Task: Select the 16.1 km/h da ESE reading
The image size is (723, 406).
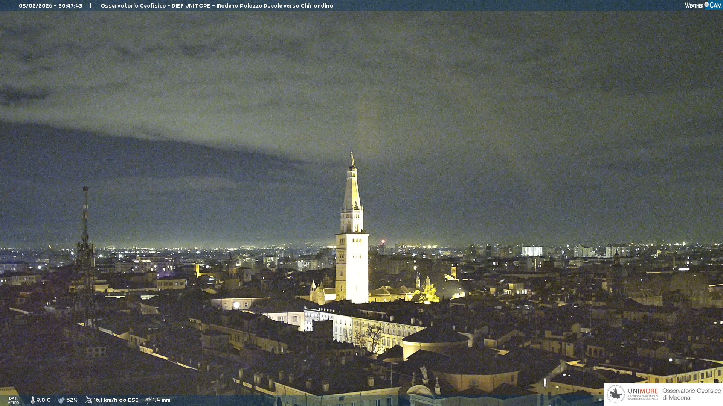Action: coord(116,400)
